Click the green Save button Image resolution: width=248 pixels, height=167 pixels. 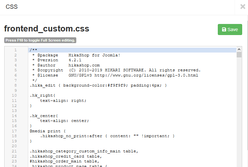tap(230, 30)
